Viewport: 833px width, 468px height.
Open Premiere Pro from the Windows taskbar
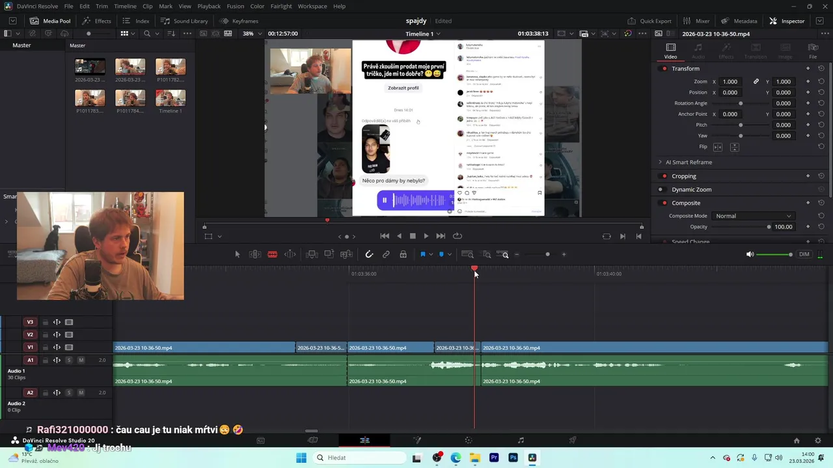tap(494, 458)
